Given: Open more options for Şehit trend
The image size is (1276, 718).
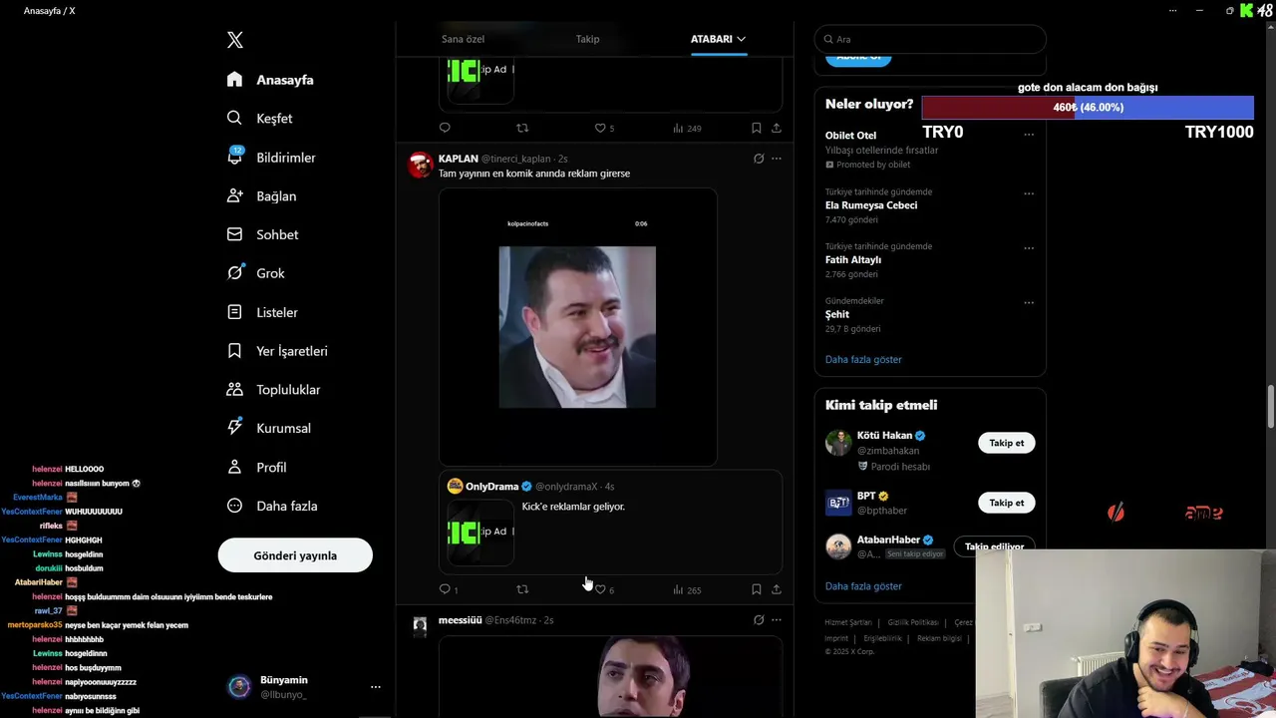Looking at the screenshot, I should click(1029, 303).
